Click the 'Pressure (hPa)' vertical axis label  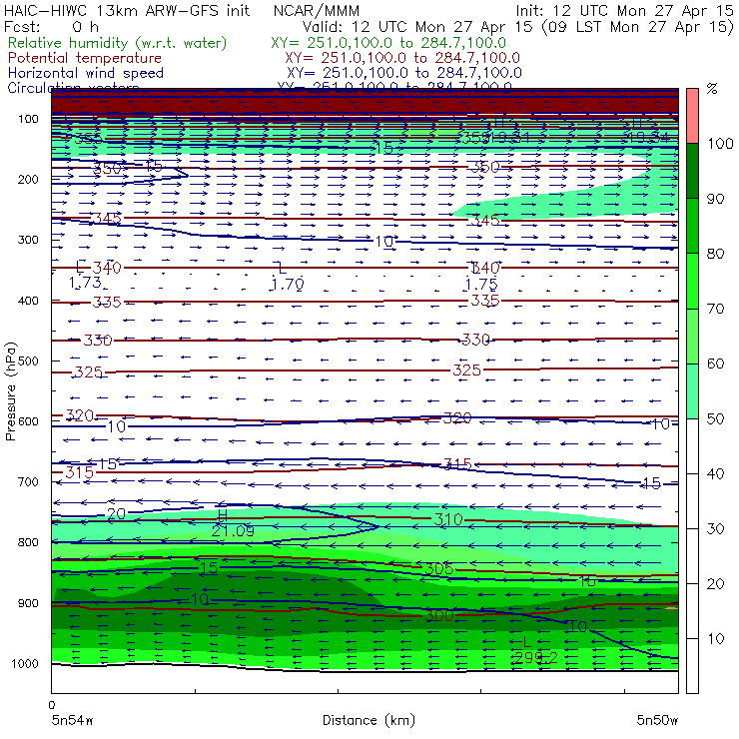10,391
